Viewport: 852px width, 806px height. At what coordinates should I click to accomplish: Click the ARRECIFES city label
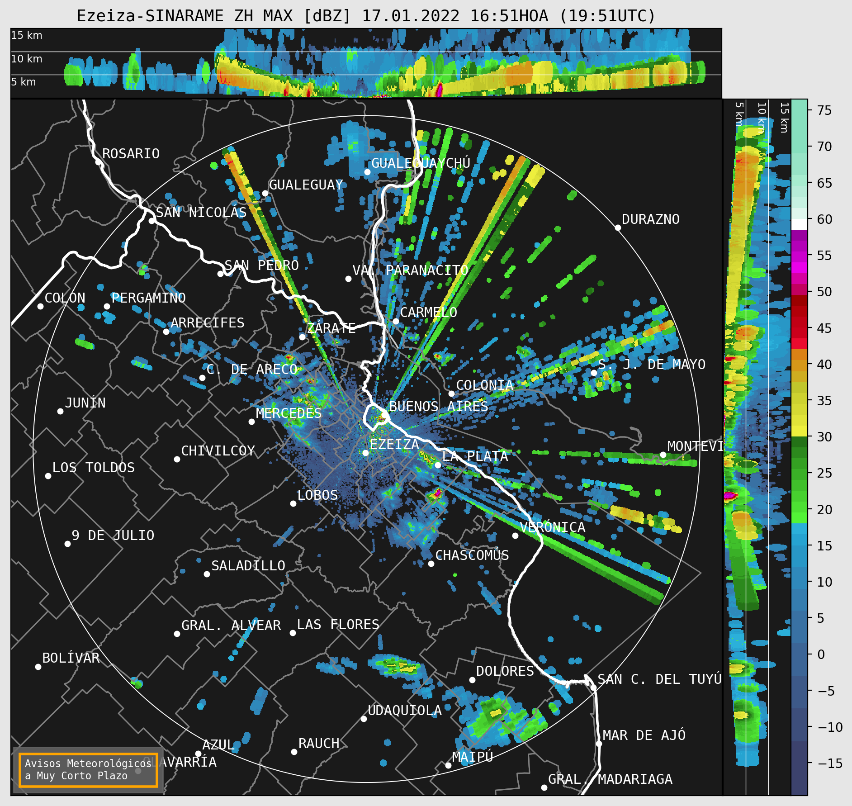coord(207,323)
